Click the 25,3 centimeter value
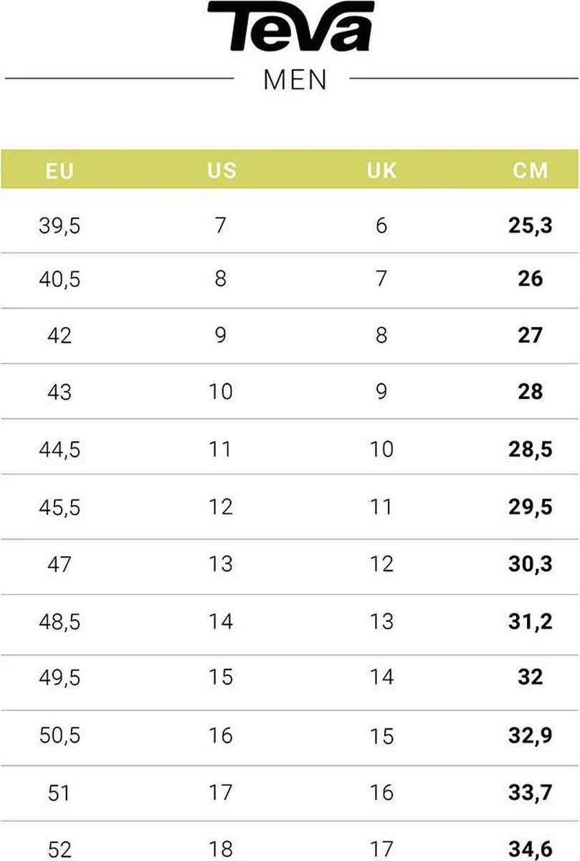The height and width of the screenshot is (861, 580). click(531, 226)
